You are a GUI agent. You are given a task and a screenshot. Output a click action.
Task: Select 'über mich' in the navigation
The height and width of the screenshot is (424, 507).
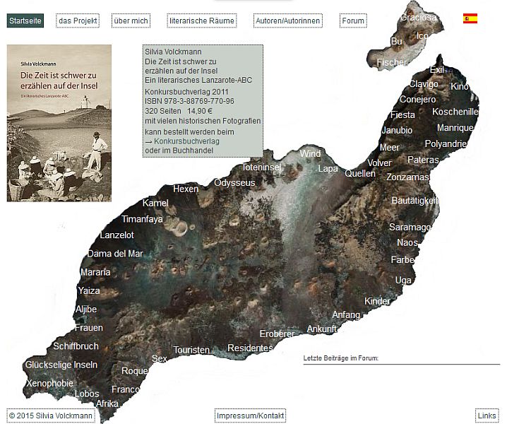coord(131,21)
